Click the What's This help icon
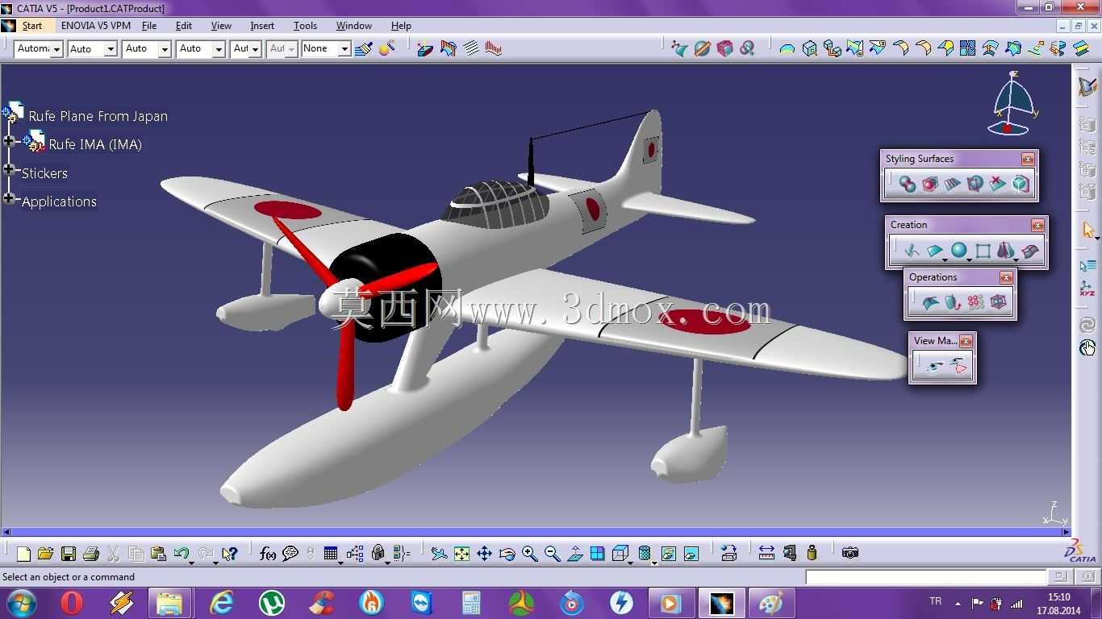The height and width of the screenshot is (619, 1102). click(x=229, y=554)
